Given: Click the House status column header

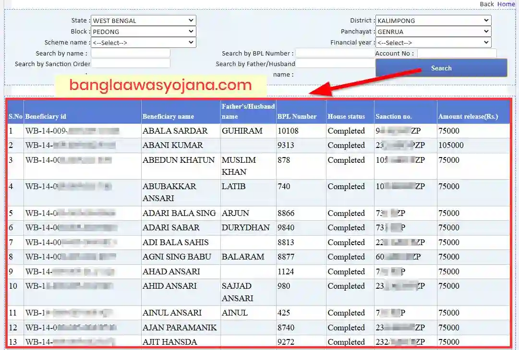Looking at the screenshot, I should (x=346, y=116).
